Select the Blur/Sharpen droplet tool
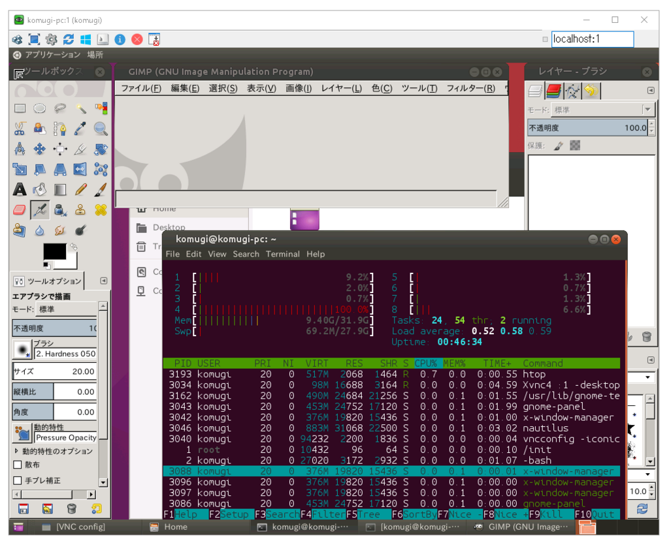The width and height of the screenshot is (669, 543). pos(40,230)
